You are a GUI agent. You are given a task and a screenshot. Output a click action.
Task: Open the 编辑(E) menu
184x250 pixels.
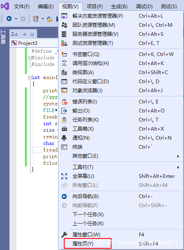click(46, 7)
